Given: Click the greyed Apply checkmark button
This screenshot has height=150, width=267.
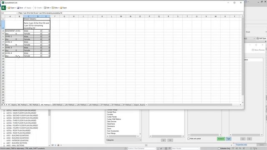Looking at the screenshot, I should [x=28, y=8].
